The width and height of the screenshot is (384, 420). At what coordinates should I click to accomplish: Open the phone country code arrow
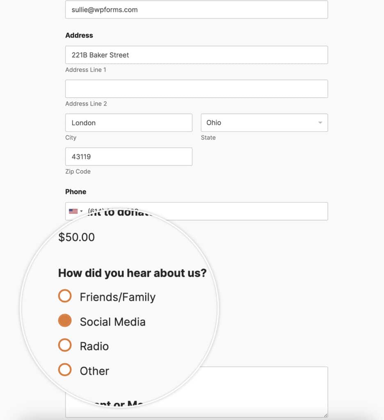82,211
